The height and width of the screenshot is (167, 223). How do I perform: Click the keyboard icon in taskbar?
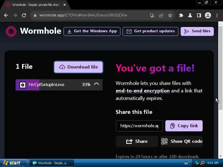186,163
